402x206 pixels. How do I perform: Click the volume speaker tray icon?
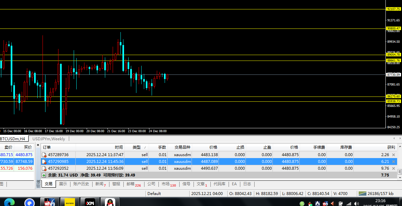coord(356,204)
